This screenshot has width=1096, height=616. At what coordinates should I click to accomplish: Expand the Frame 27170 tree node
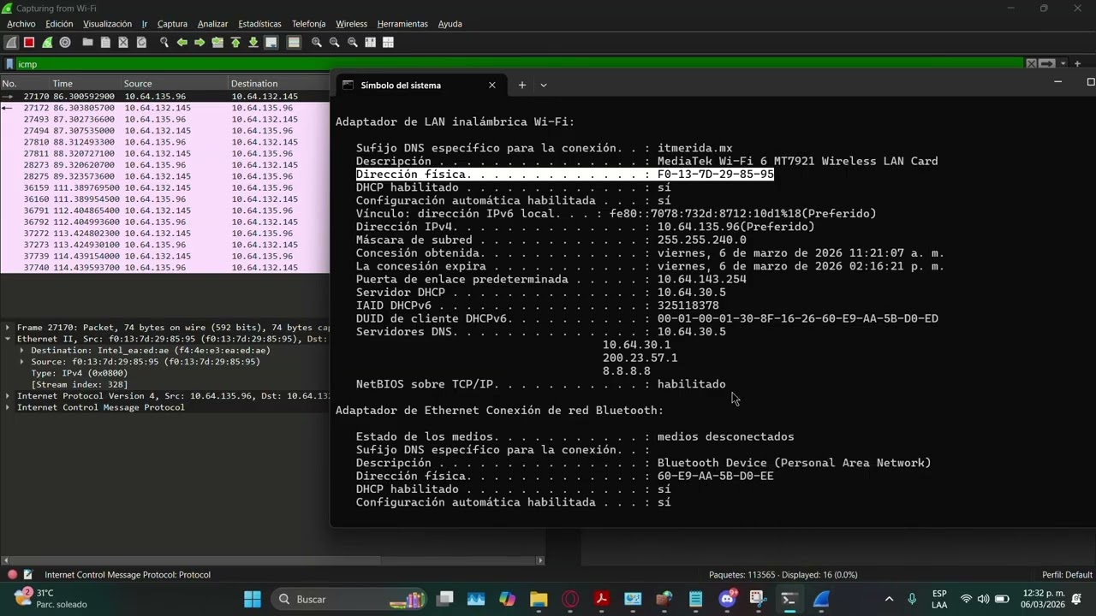(8, 328)
